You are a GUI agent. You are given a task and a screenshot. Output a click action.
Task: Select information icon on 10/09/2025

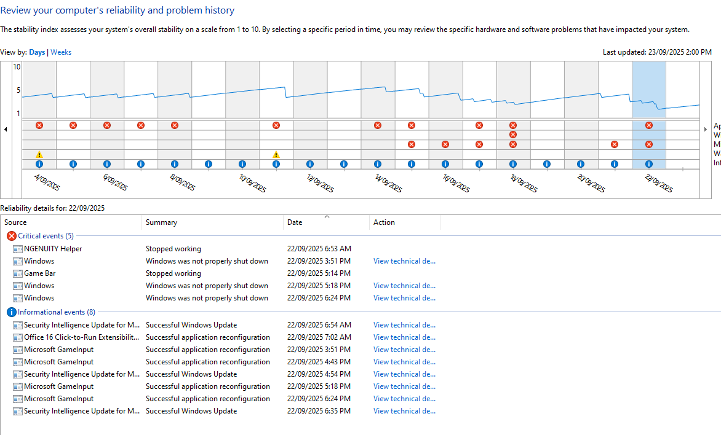[242, 164]
